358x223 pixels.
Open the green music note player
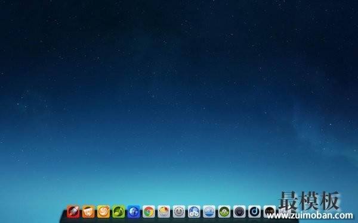[119, 212]
